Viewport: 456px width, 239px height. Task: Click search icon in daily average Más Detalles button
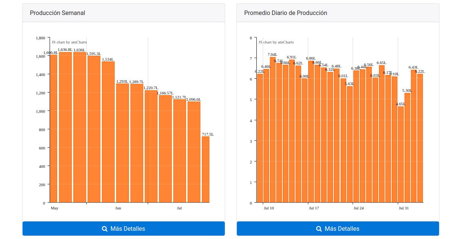(x=319, y=229)
